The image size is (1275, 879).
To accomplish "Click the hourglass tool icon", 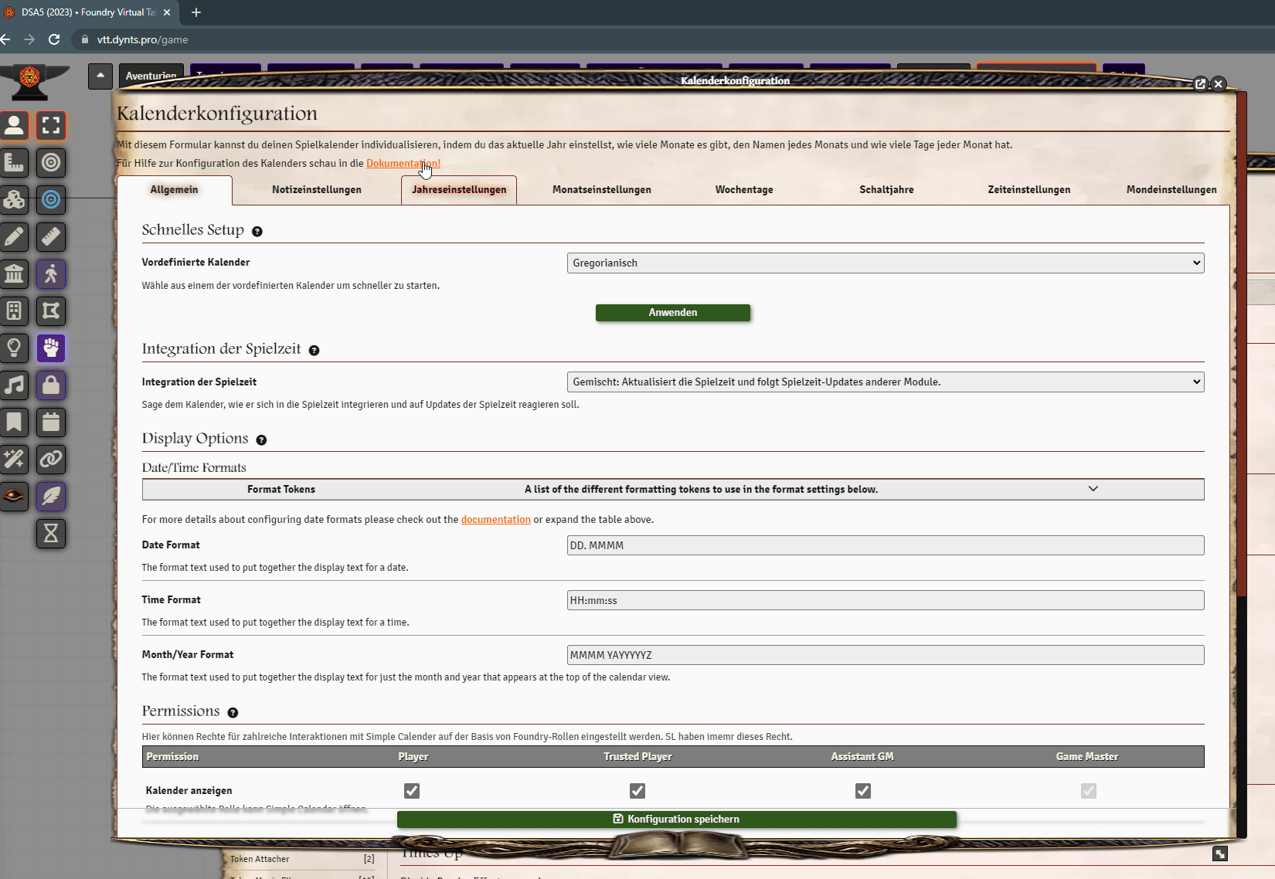I will point(51,534).
